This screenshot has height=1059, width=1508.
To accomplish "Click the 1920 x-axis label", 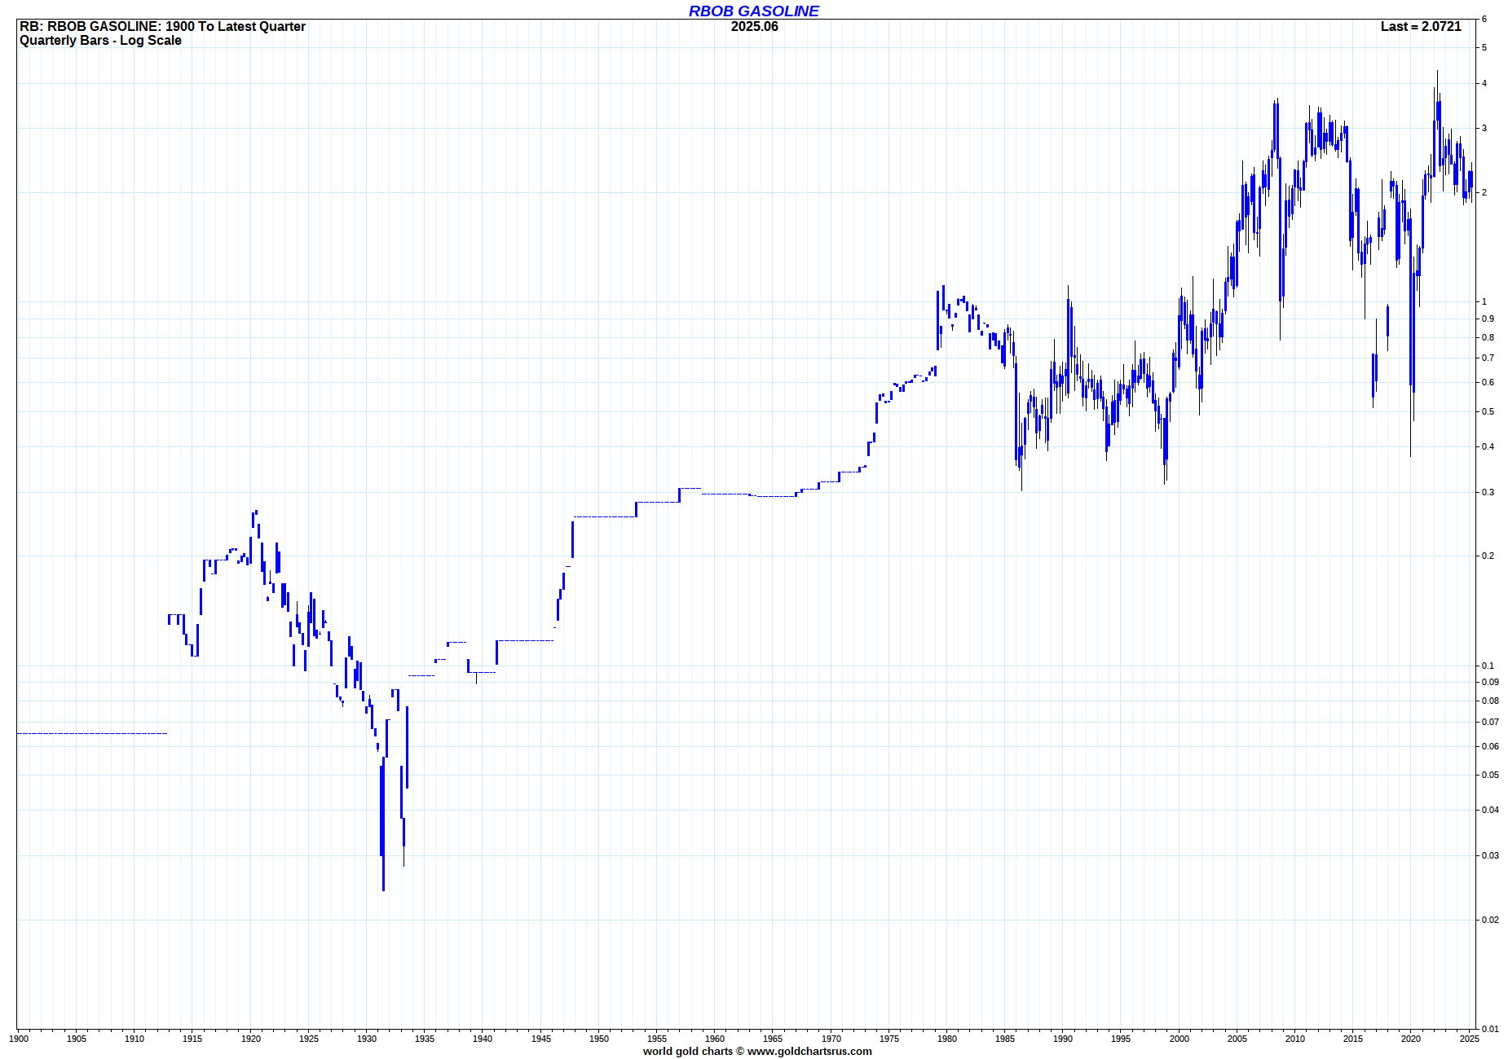I will click(x=251, y=1038).
